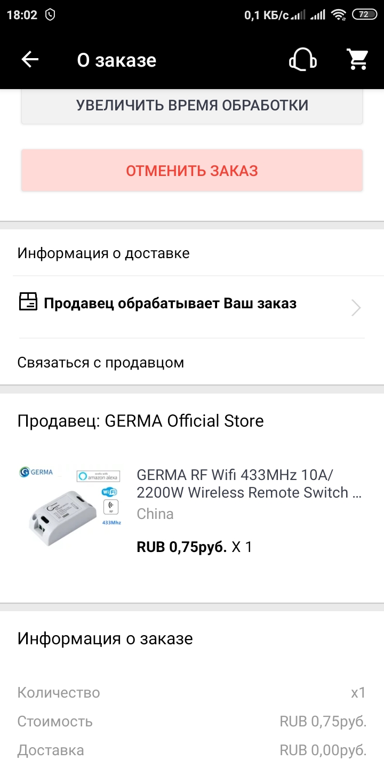
Task: Open customer support headset icon
Action: (302, 60)
